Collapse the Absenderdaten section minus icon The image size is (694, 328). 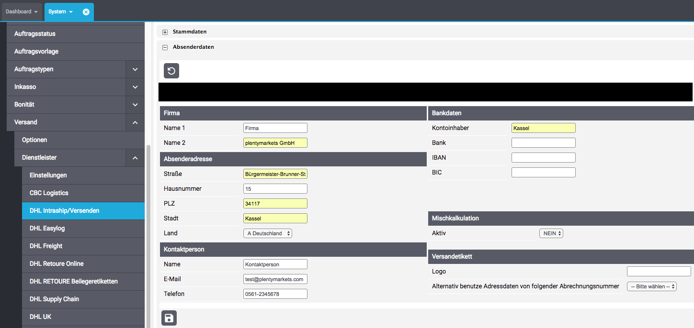[x=165, y=47]
